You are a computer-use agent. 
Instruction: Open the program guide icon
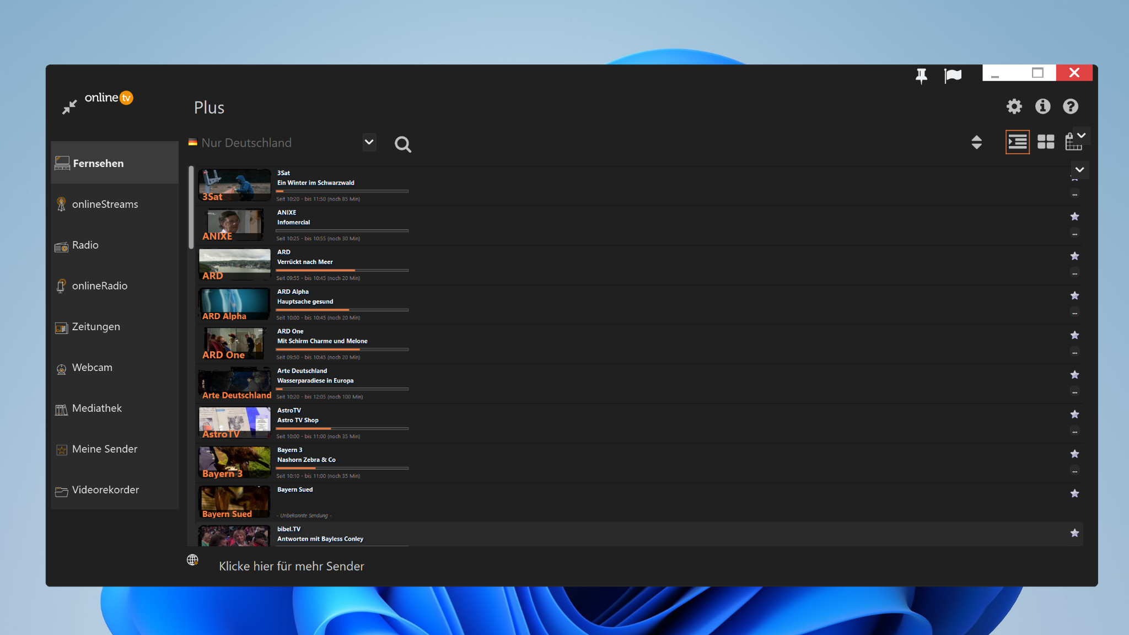(x=1073, y=143)
